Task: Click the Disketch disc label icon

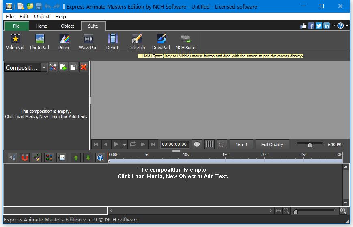Action: coord(137,42)
